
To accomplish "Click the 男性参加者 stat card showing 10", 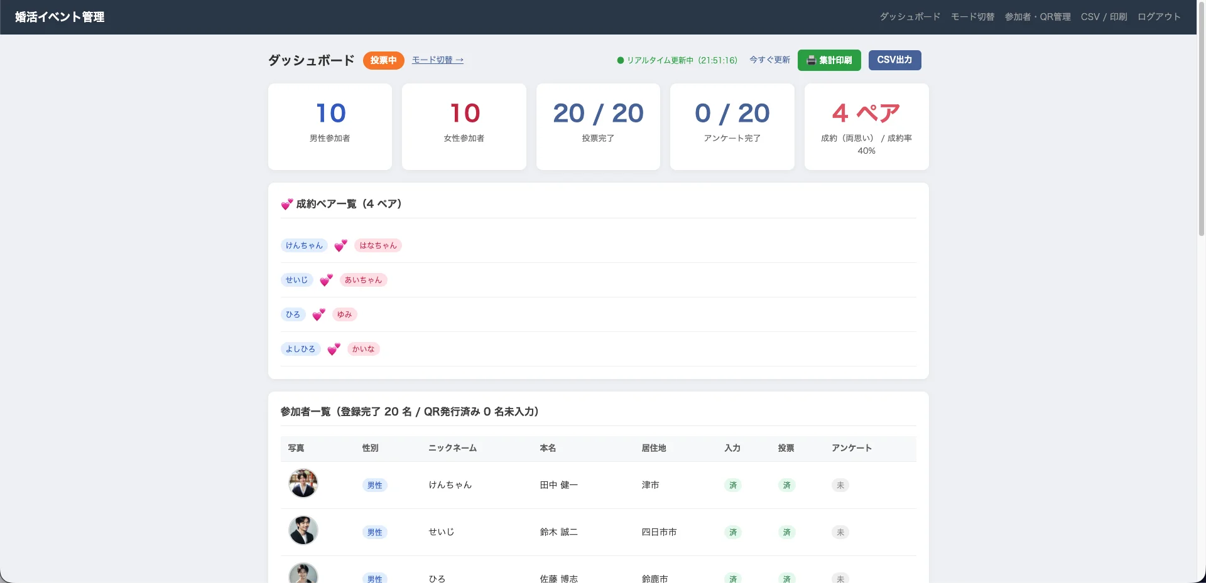I will 330,127.
